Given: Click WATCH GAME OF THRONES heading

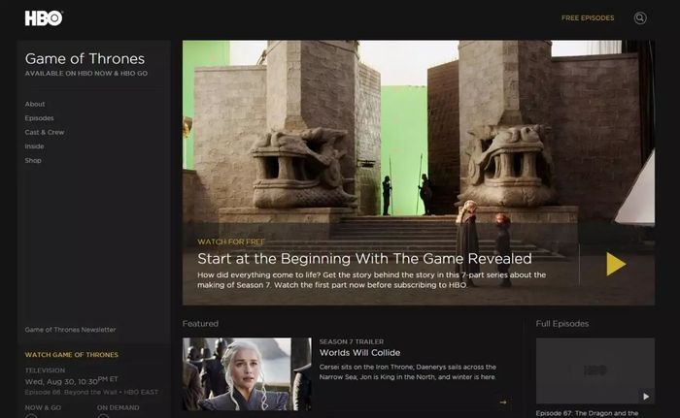Looking at the screenshot, I should 72,355.
